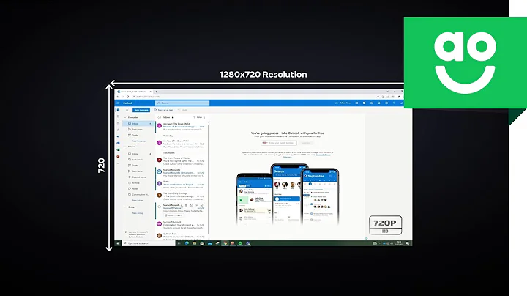The width and height of the screenshot is (527, 296).
Task: Click the Mail icon in the left app rail
Action: pyautogui.click(x=118, y=110)
